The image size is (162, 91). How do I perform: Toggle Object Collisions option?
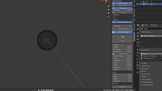pos(122,22)
